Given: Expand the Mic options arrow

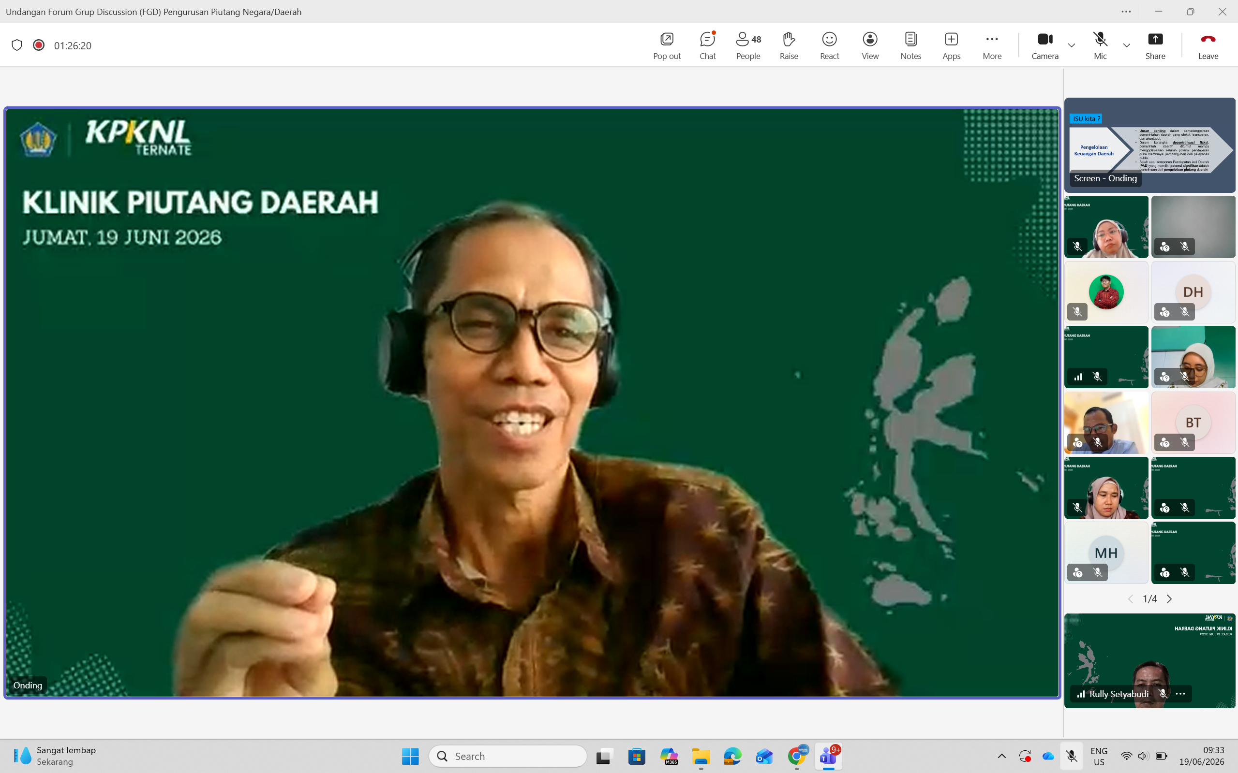Looking at the screenshot, I should (x=1126, y=45).
